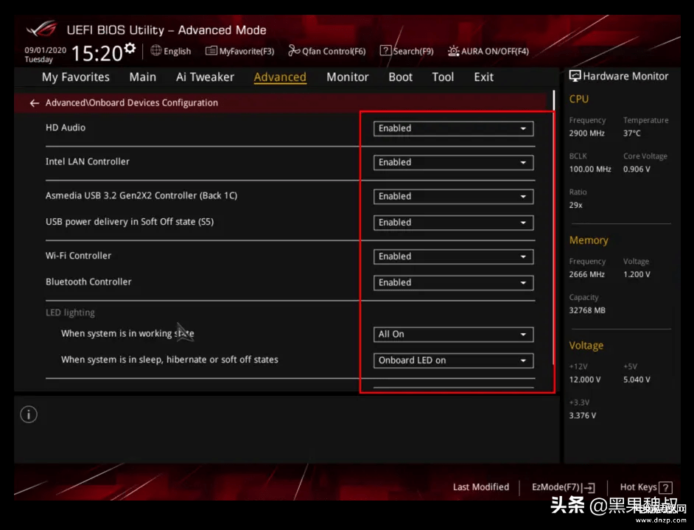The height and width of the screenshot is (530, 694).
Task: Click the Hot Keys question icon
Action: [666, 487]
